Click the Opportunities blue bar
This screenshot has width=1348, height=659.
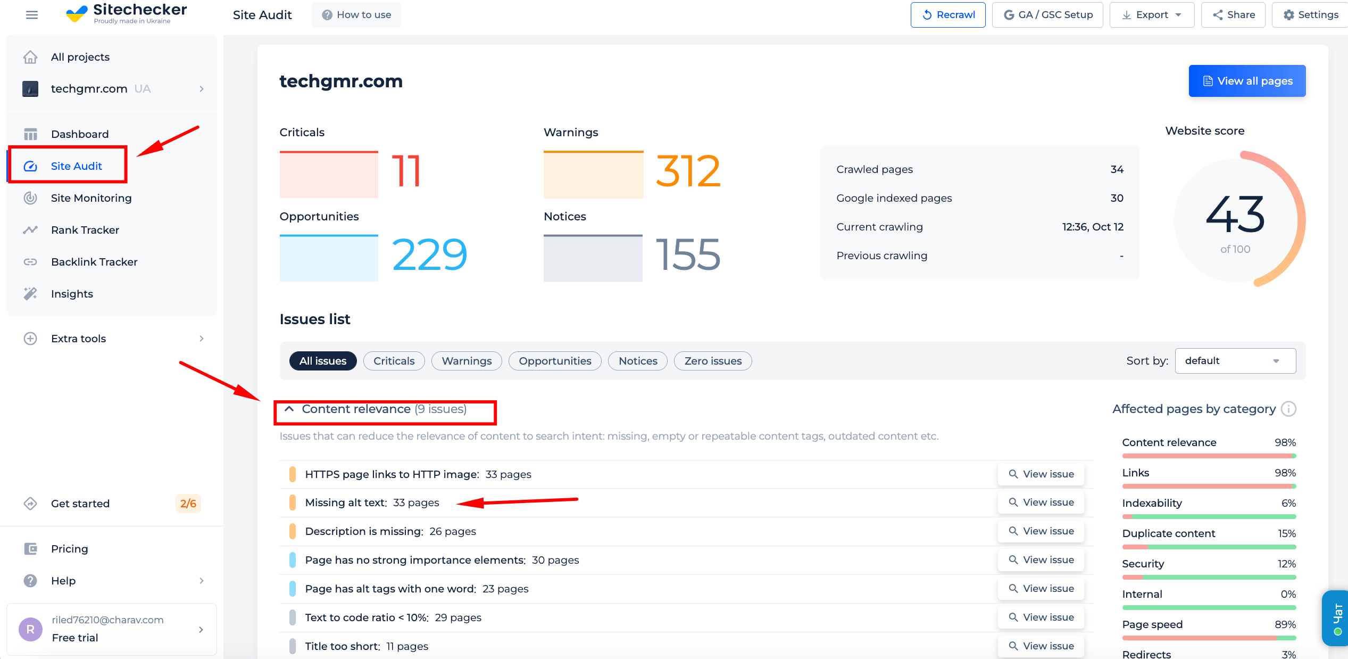pos(329,258)
